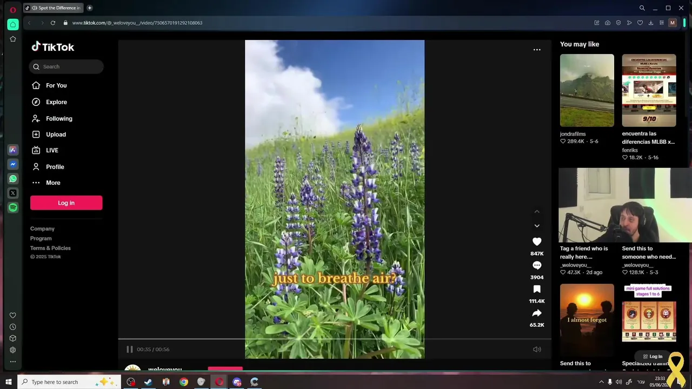
Task: Open Google Chrome from the taskbar
Action: pyautogui.click(x=184, y=382)
